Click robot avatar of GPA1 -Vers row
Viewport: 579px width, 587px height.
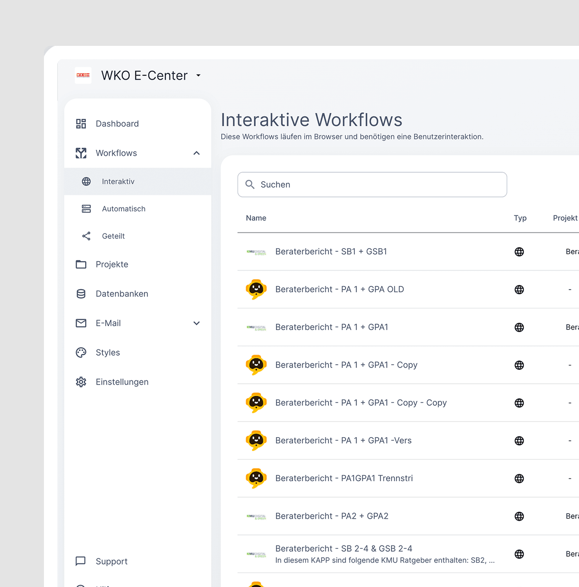pos(256,441)
